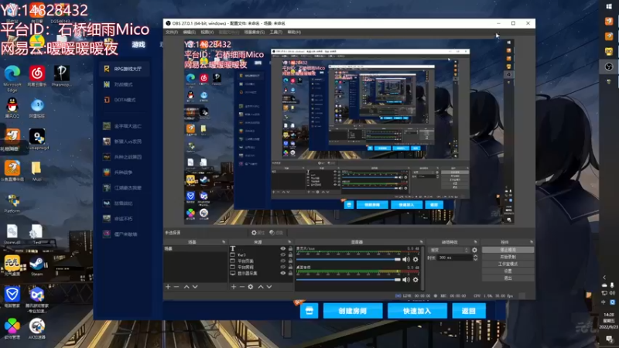
Task: Click 快速加入 button
Action: 417,311
